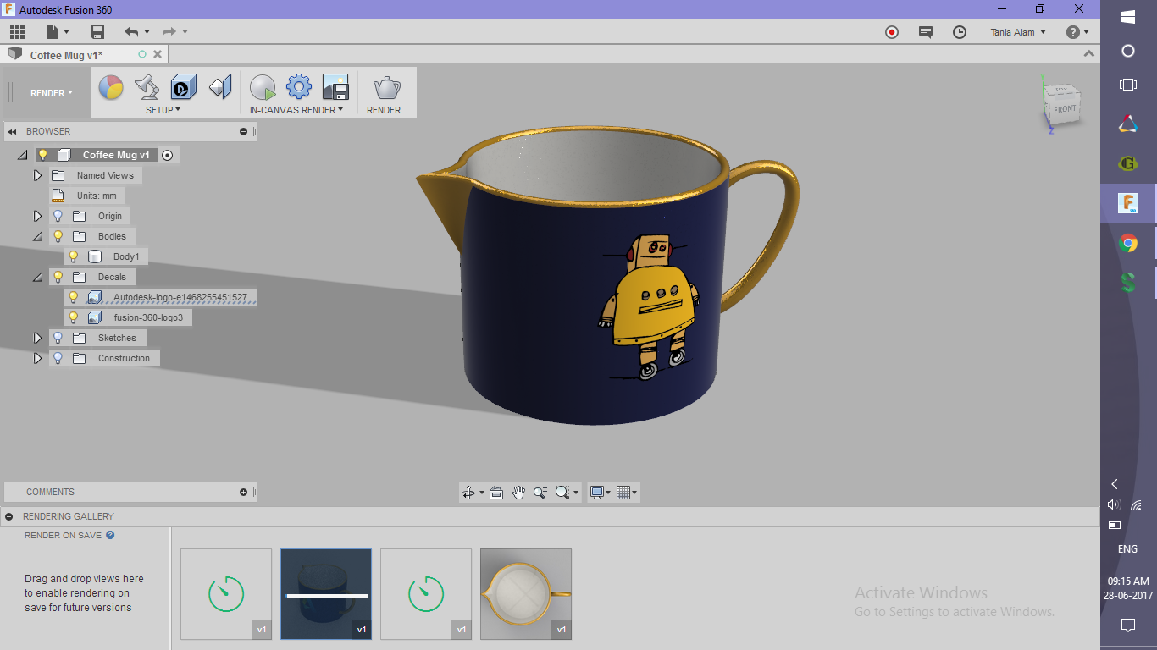Image resolution: width=1157 pixels, height=650 pixels.
Task: Open the Windows Action Center icon
Action: point(1128,625)
